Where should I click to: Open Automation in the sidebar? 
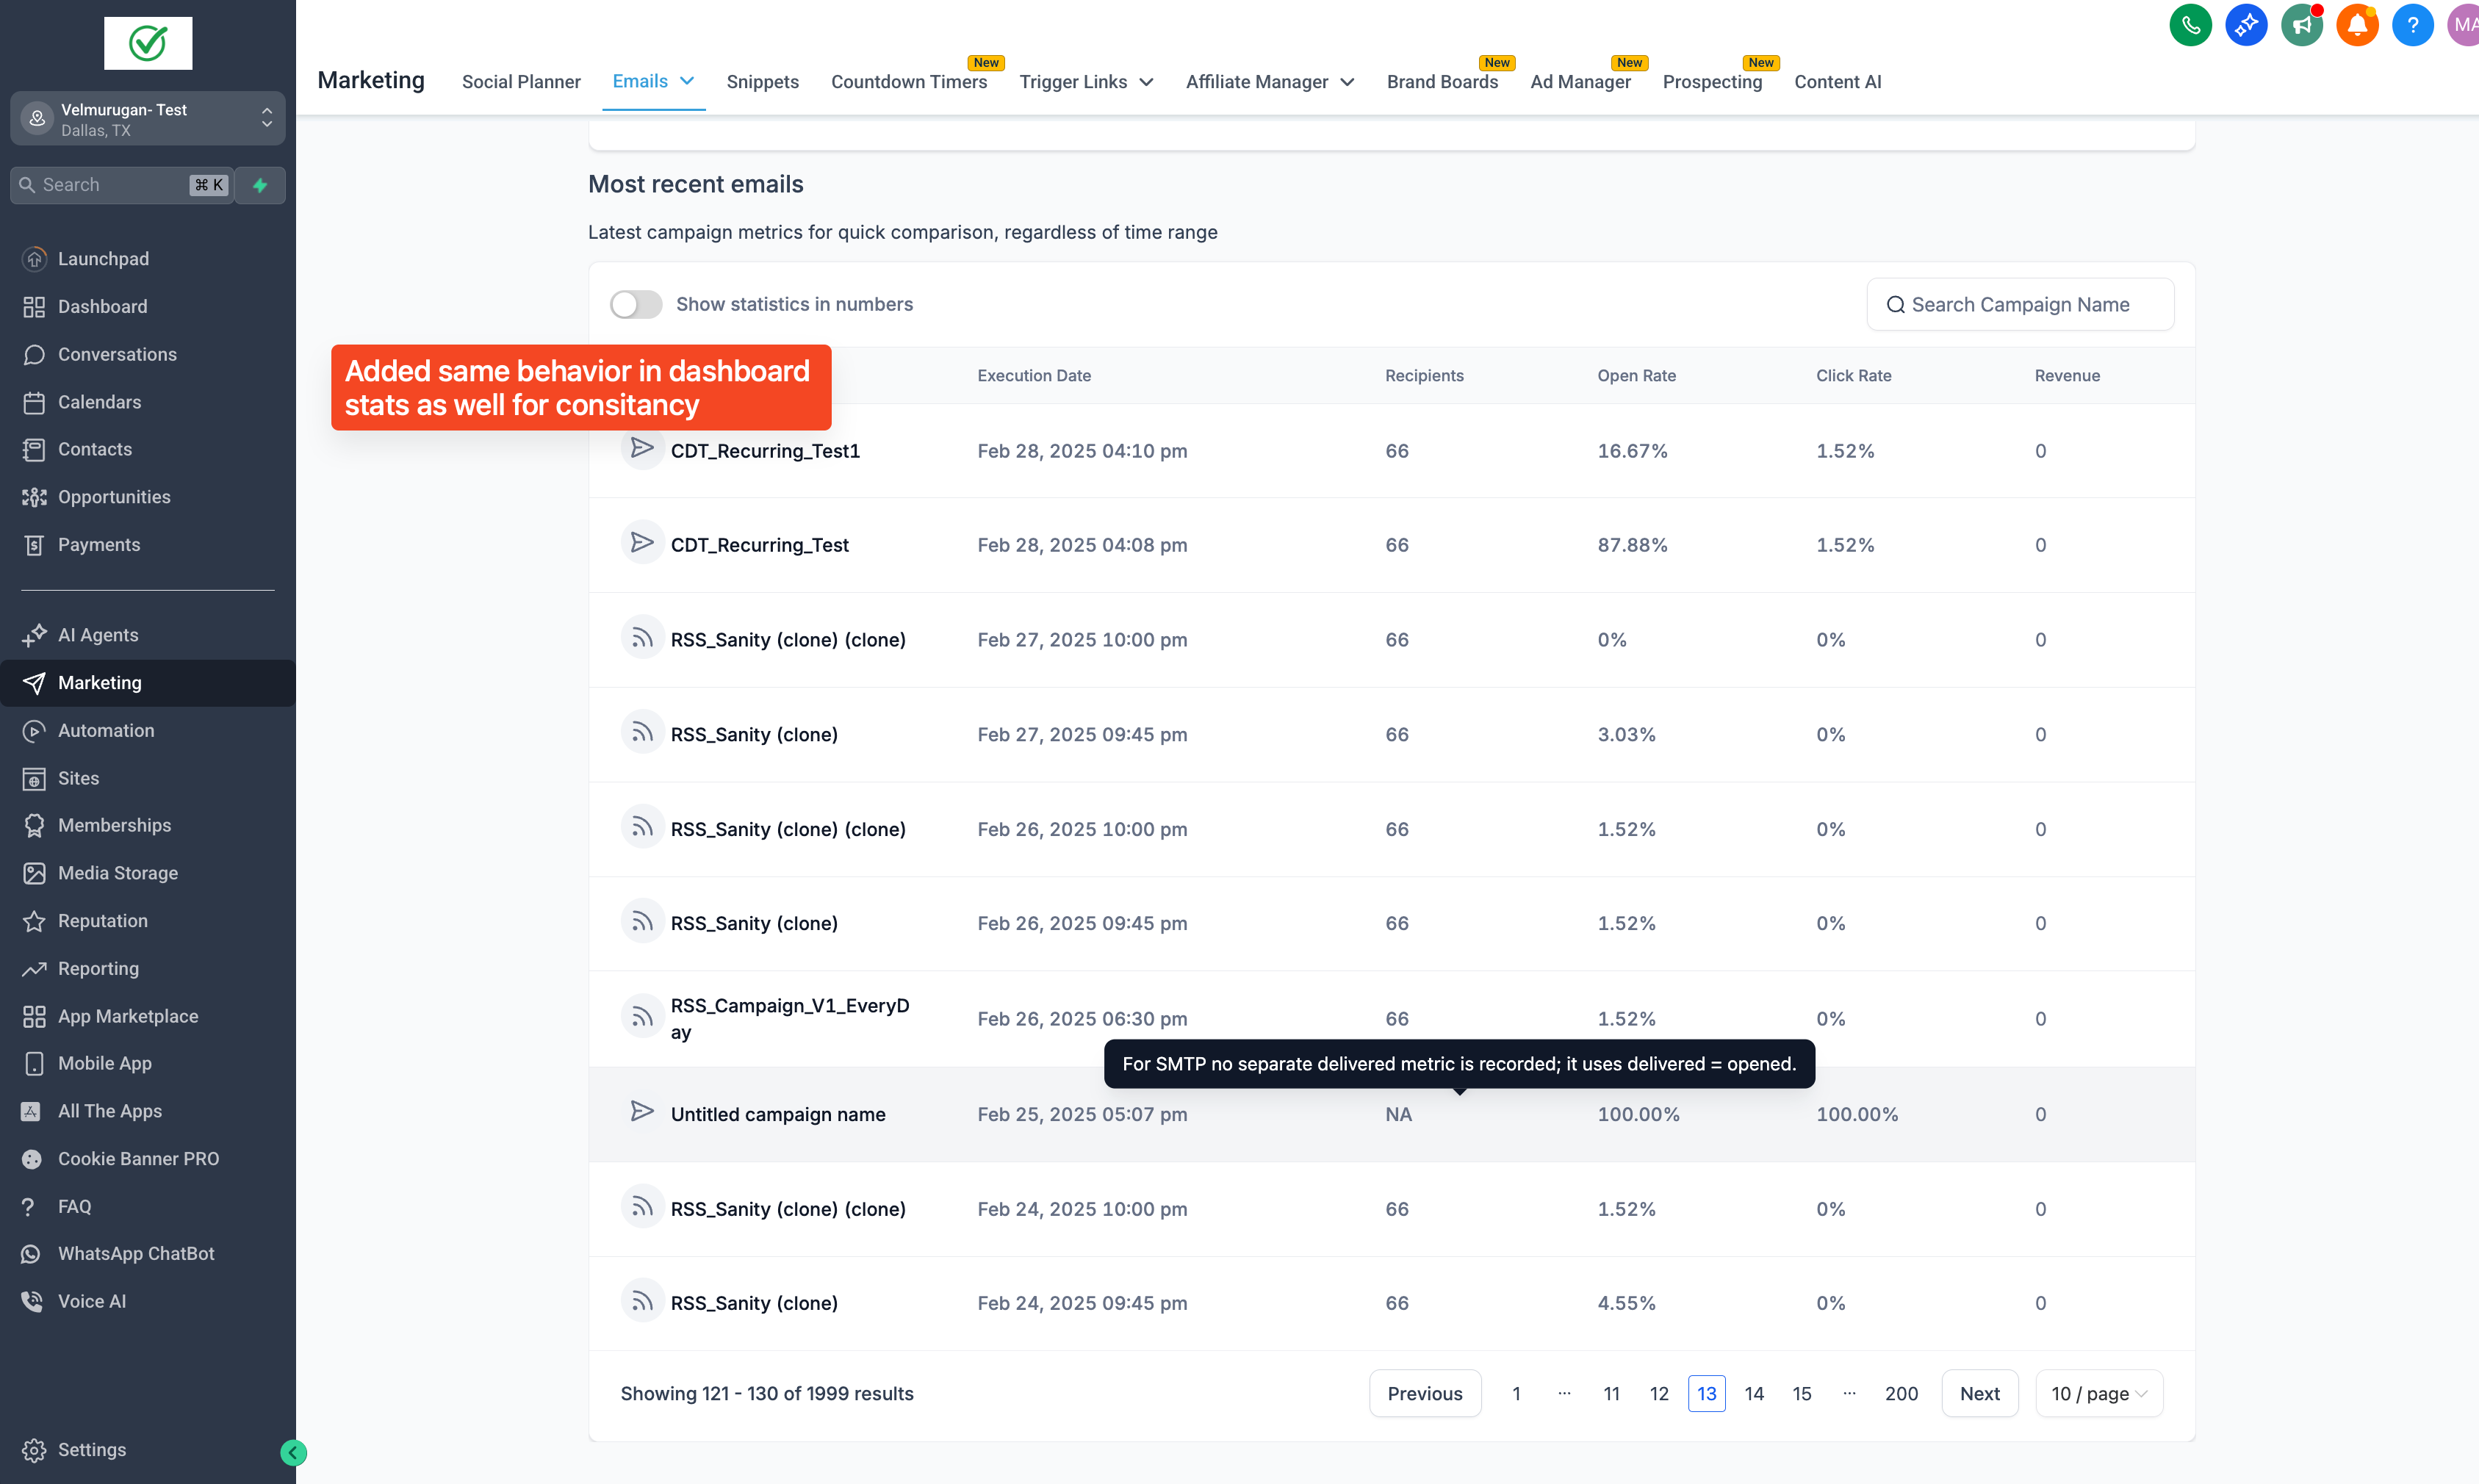point(106,730)
